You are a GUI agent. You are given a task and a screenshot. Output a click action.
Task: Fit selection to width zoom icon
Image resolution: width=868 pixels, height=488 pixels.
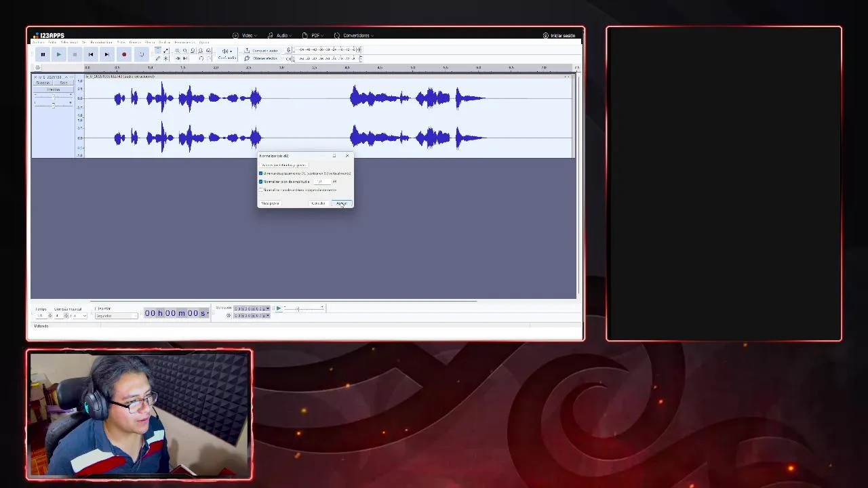click(x=193, y=51)
